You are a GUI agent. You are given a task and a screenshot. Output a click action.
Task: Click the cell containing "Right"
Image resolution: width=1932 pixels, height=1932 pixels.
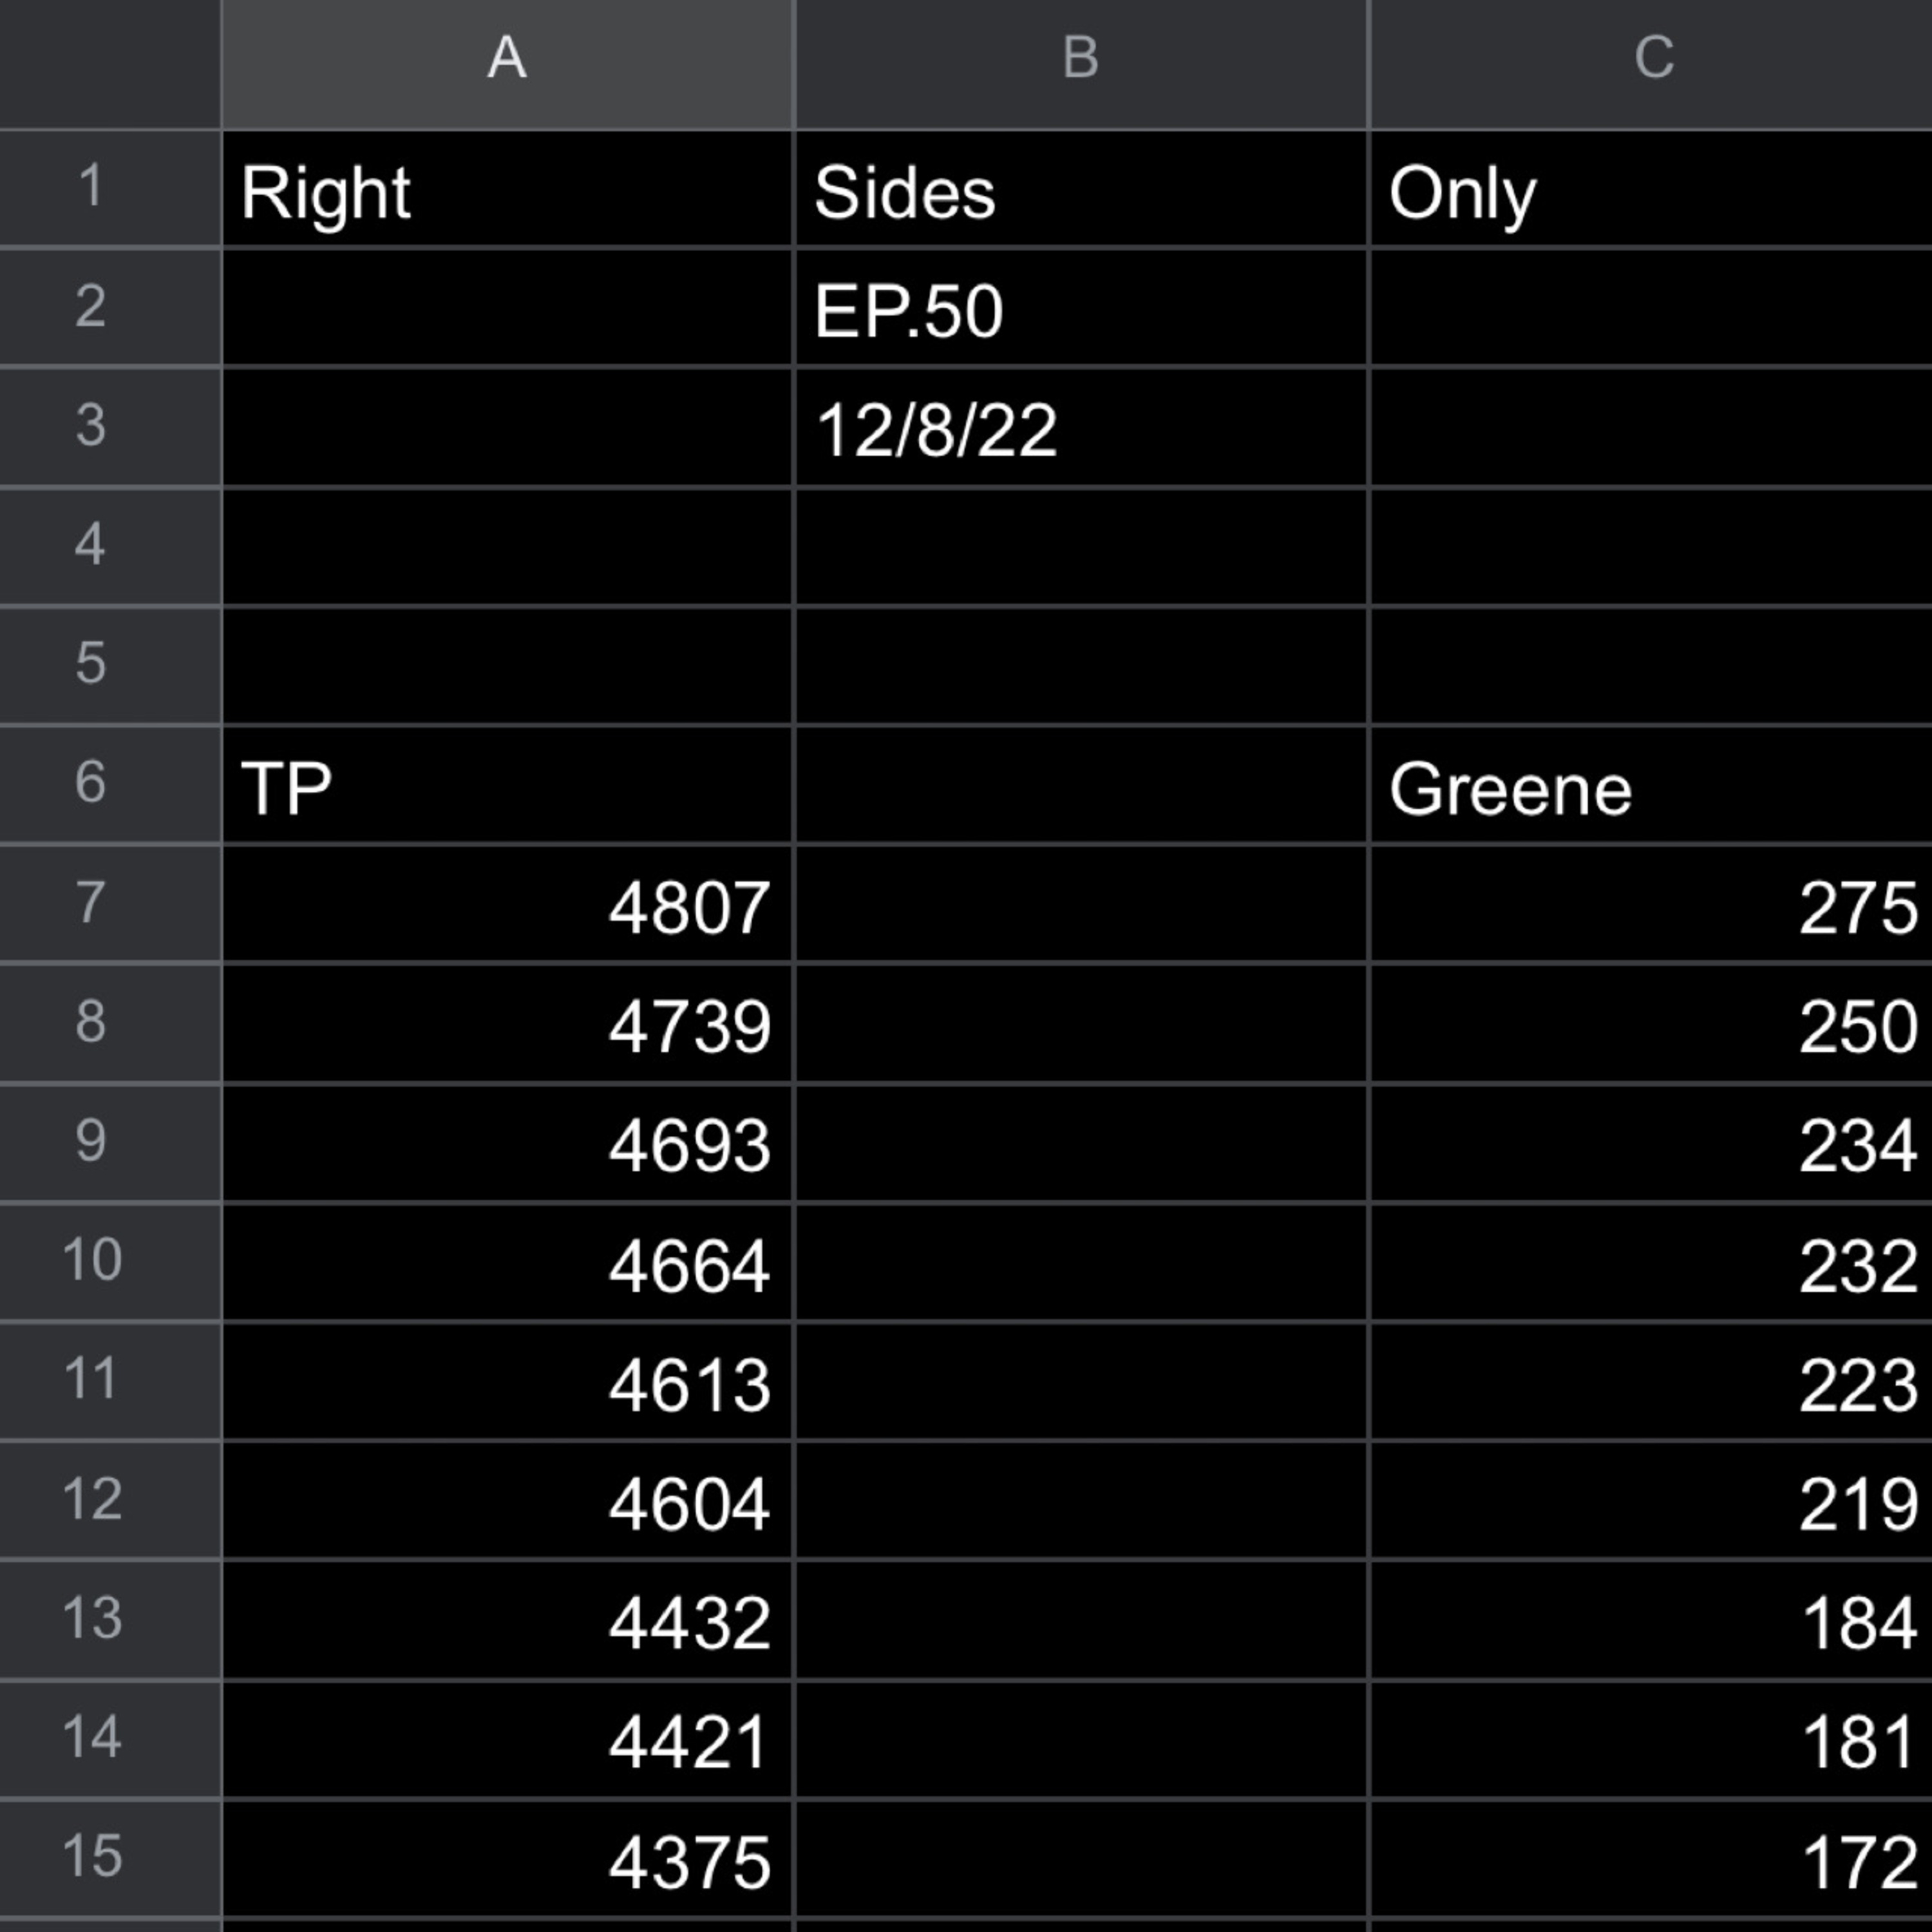tap(507, 190)
